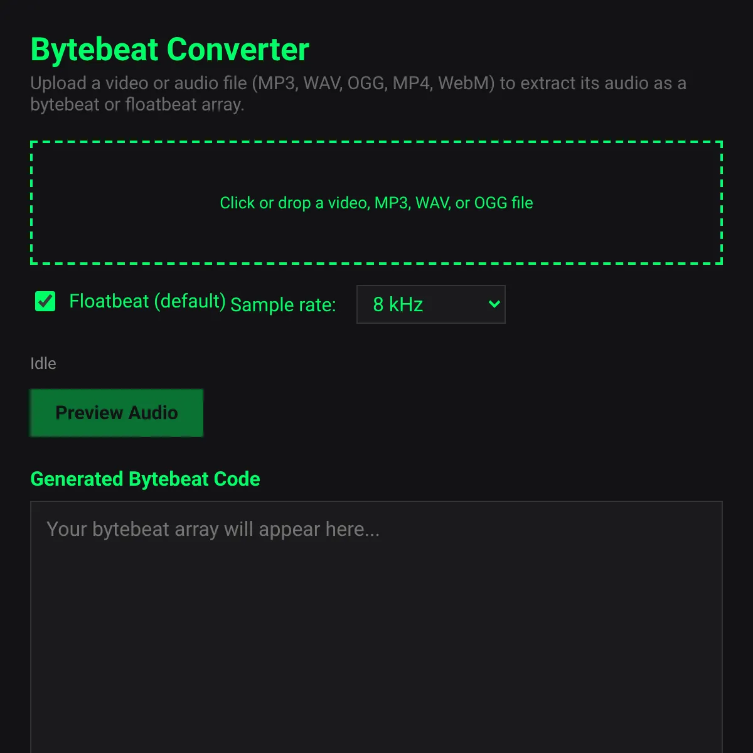This screenshot has height=753, width=753.
Task: Focus the generated bytebeat code text area
Action: point(376,627)
